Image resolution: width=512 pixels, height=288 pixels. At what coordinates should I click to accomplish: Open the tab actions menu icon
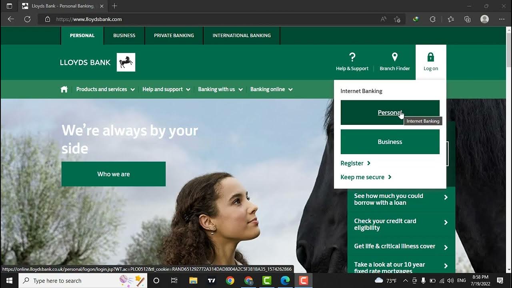click(10, 6)
